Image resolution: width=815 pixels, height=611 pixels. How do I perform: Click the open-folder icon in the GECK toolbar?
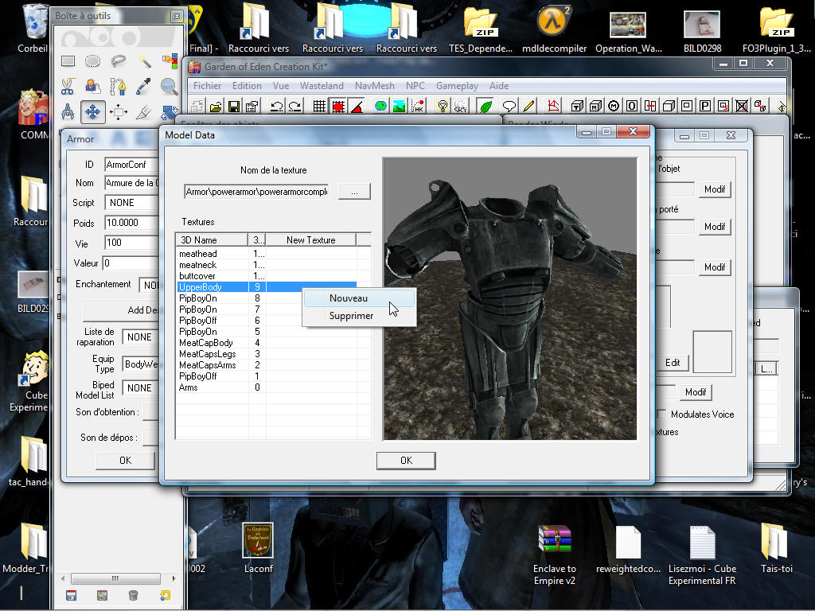216,107
